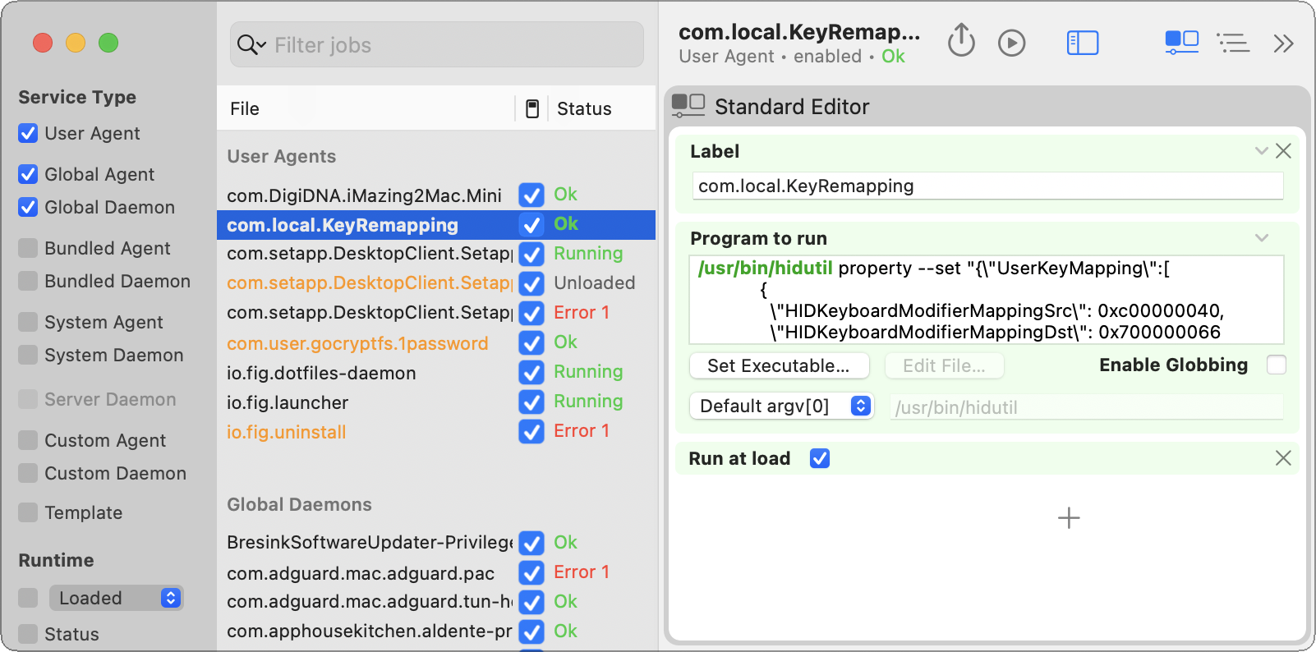
Task: Click the share/export icon in toolbar
Action: coord(961,41)
